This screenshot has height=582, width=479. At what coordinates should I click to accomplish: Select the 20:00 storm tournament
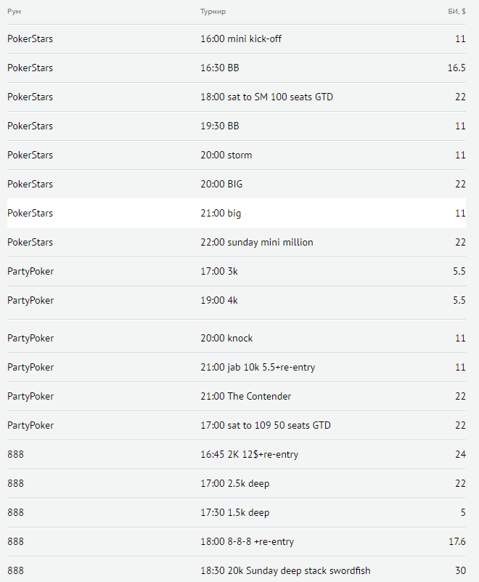coord(226,155)
